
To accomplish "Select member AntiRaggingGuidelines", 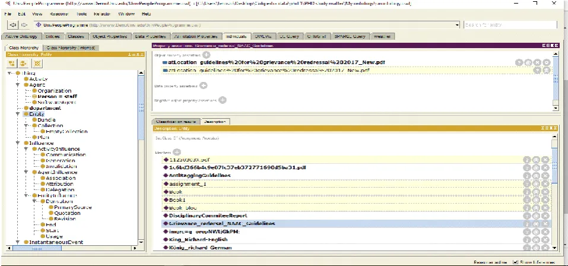I will pos(200,176).
